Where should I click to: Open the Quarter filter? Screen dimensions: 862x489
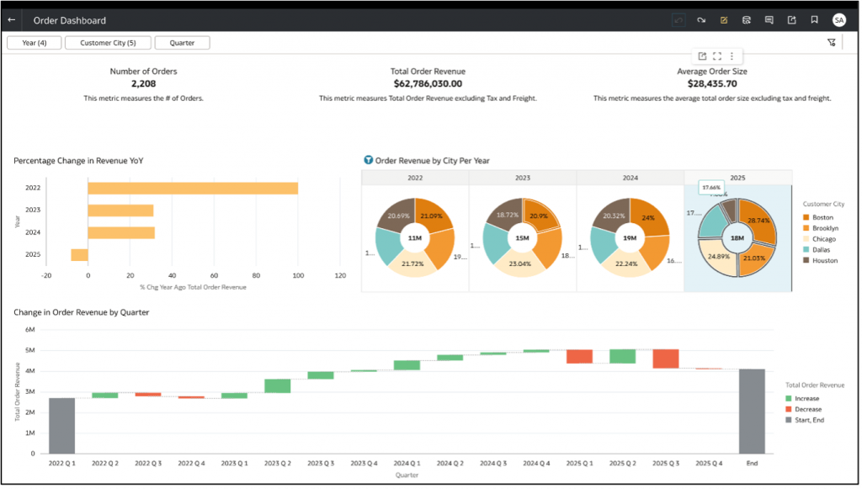(182, 43)
